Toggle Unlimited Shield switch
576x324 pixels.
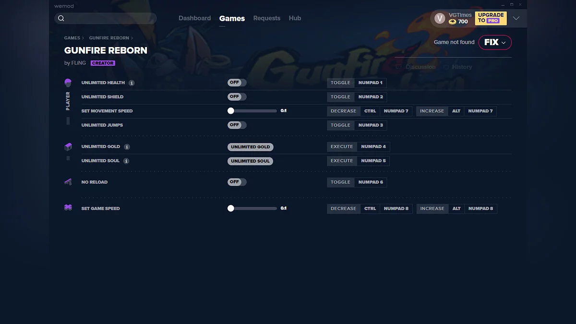click(237, 96)
